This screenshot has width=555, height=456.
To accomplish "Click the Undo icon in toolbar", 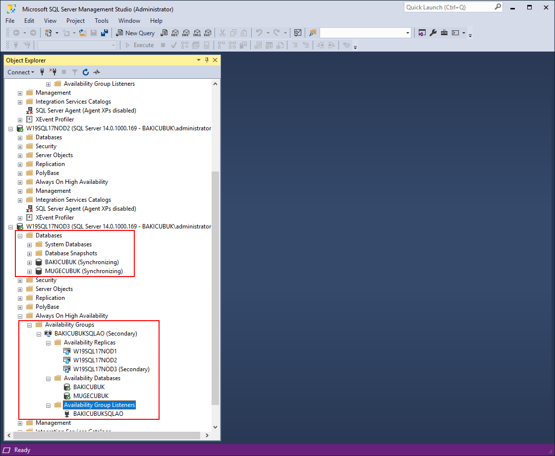I will tap(260, 33).
